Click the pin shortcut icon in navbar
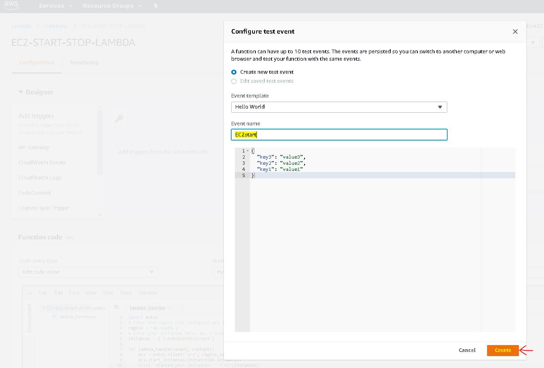The image size is (544, 368). click(155, 6)
